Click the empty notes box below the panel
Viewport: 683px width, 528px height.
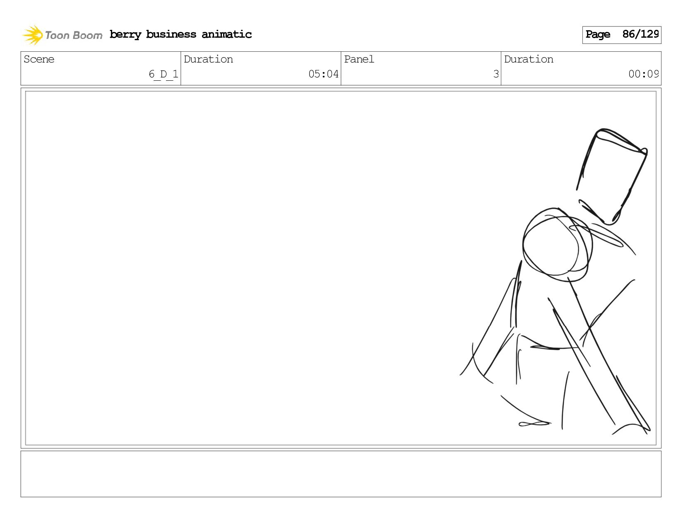(x=341, y=474)
